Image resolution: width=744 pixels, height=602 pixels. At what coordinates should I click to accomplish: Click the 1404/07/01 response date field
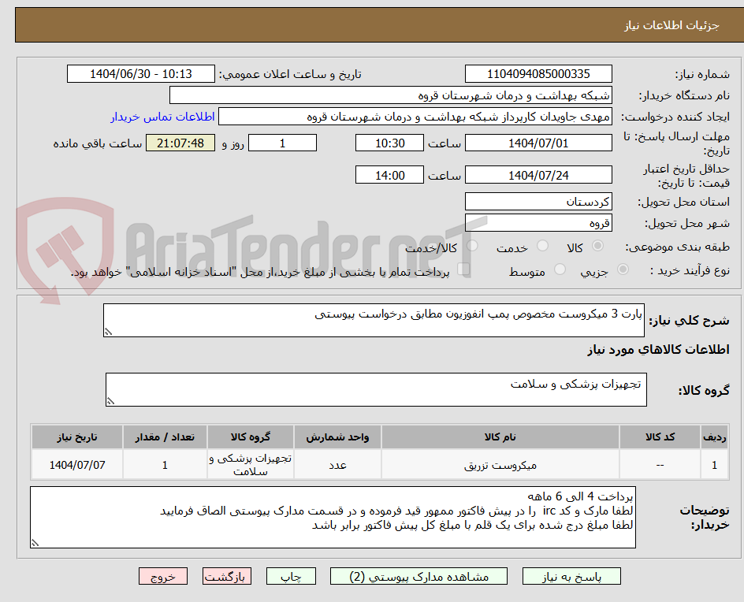point(538,143)
